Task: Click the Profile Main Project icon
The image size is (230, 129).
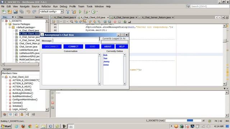Action: click(x=93, y=11)
